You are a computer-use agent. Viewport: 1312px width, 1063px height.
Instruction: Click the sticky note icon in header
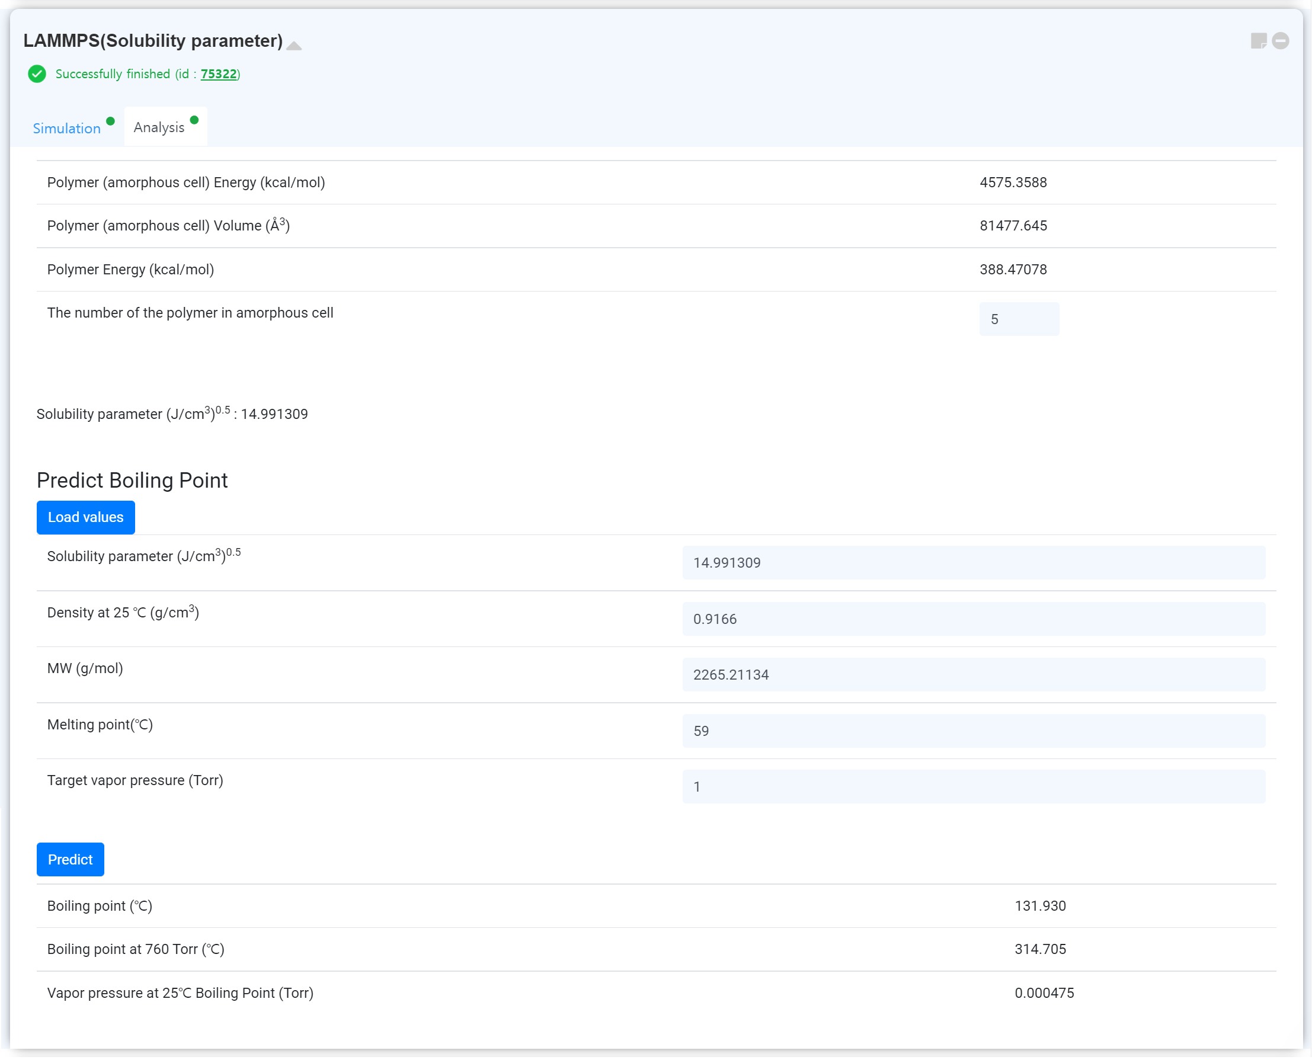tap(1258, 41)
